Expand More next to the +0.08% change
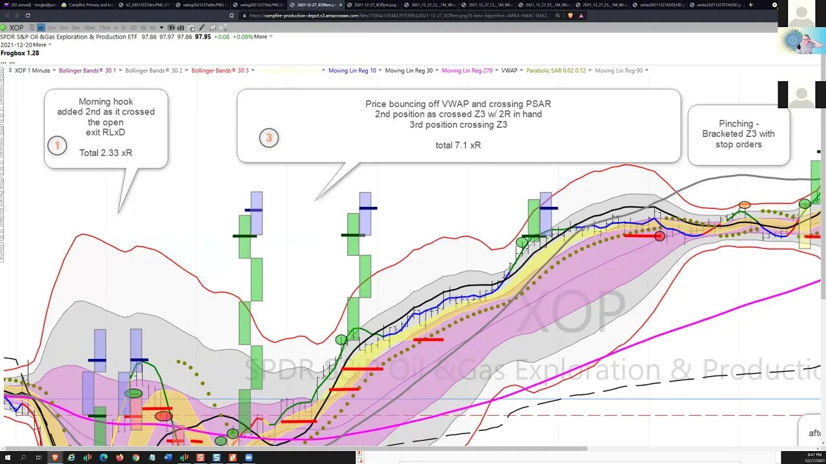826x464 pixels. tap(263, 37)
